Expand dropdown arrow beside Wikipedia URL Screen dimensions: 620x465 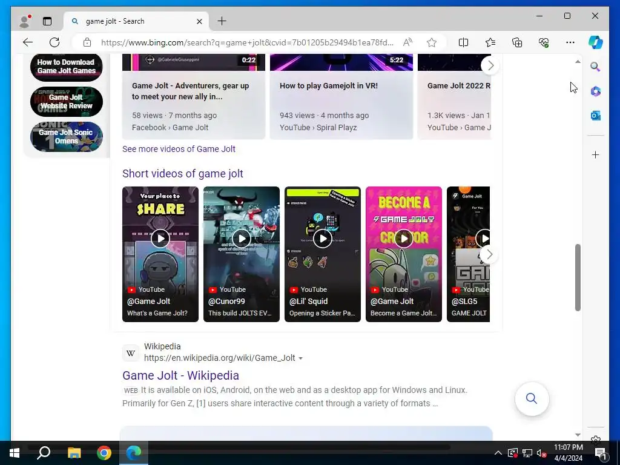pyautogui.click(x=301, y=358)
